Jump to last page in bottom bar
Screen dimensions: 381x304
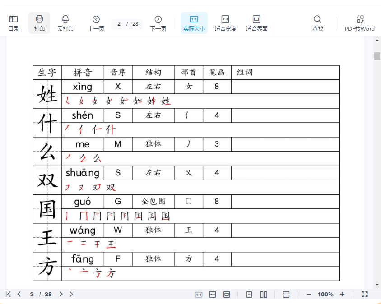tap(72, 294)
